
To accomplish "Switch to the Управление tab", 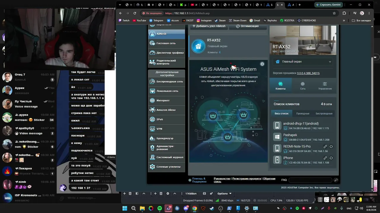I will pos(325,86).
